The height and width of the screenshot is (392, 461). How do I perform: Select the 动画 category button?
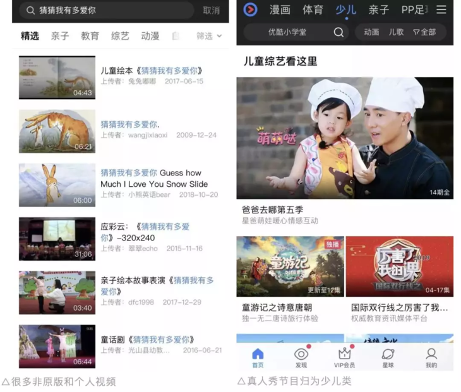coord(371,32)
